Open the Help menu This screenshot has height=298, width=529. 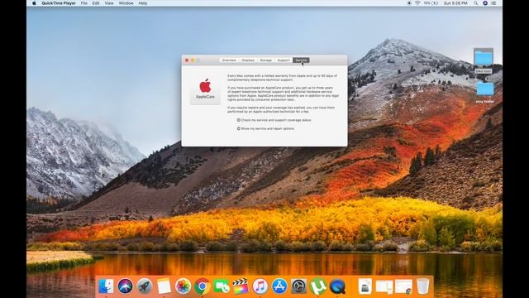click(x=143, y=3)
